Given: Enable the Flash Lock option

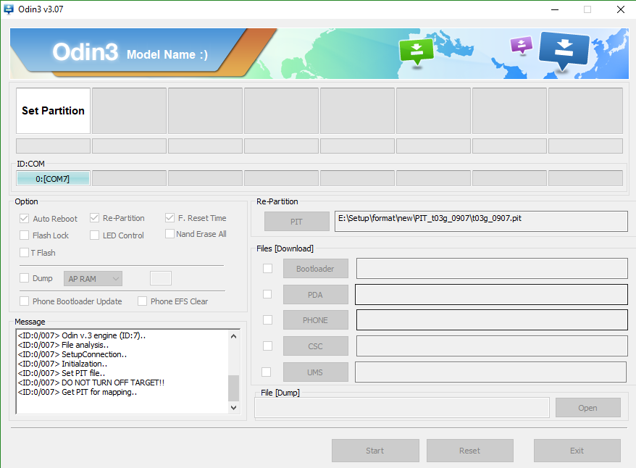Looking at the screenshot, I should coord(24,235).
